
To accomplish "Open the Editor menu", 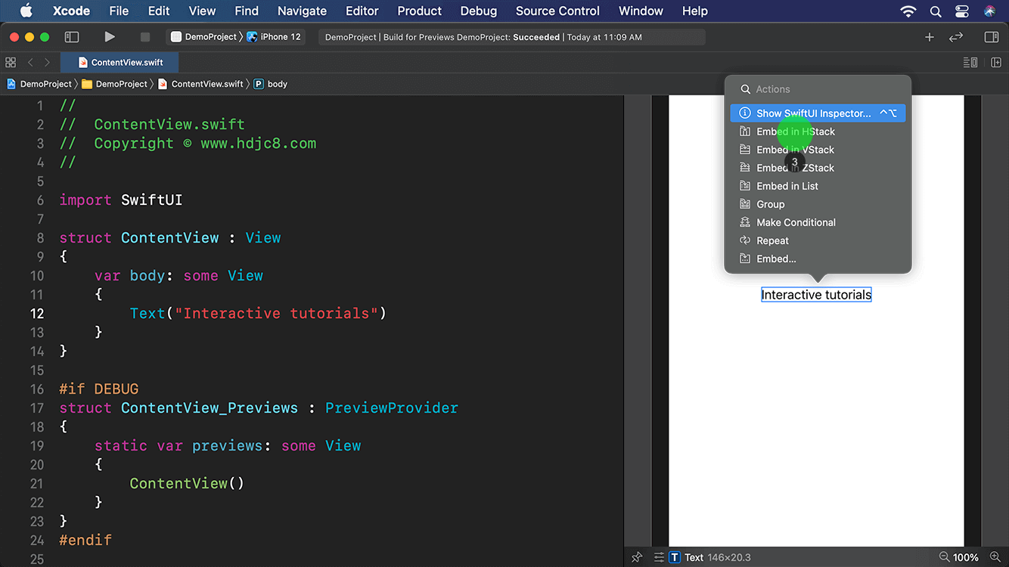I will [362, 11].
